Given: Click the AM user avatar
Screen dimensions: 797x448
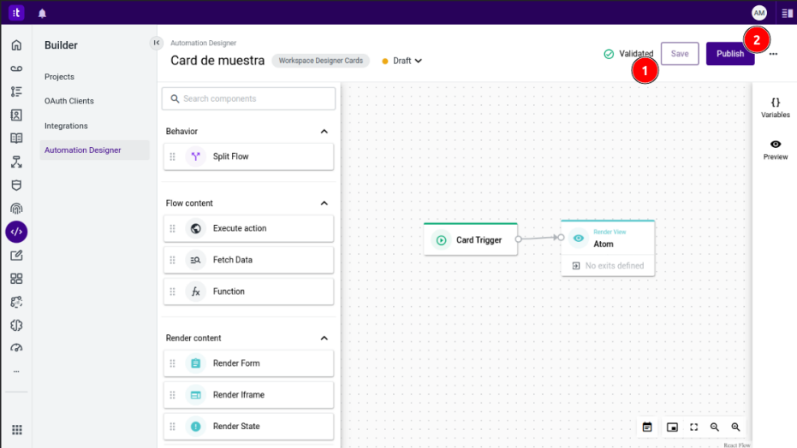Looking at the screenshot, I should click(758, 13).
